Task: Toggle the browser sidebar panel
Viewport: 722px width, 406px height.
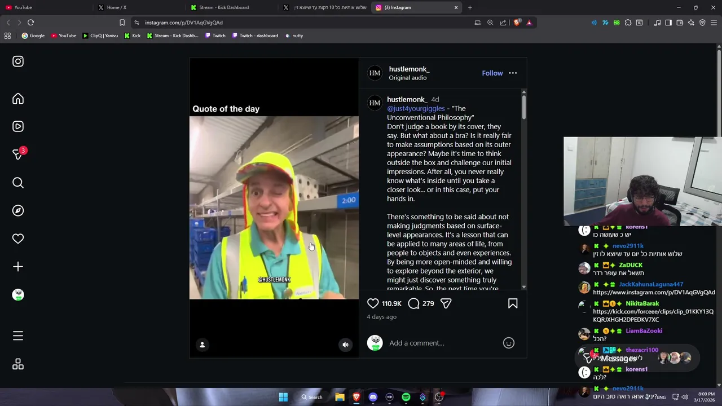Action: pos(668,23)
